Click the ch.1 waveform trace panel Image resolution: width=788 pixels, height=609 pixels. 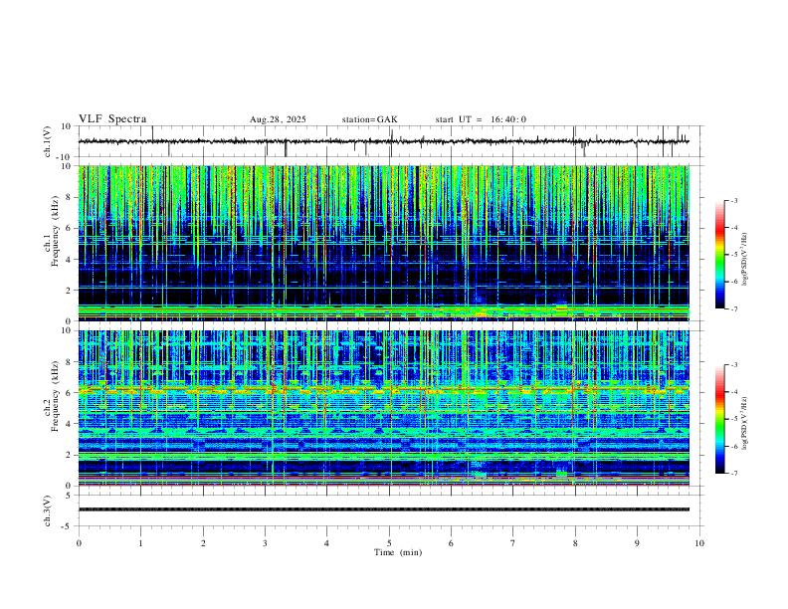[x=391, y=141]
